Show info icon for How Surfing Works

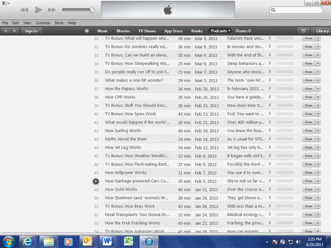270,130
